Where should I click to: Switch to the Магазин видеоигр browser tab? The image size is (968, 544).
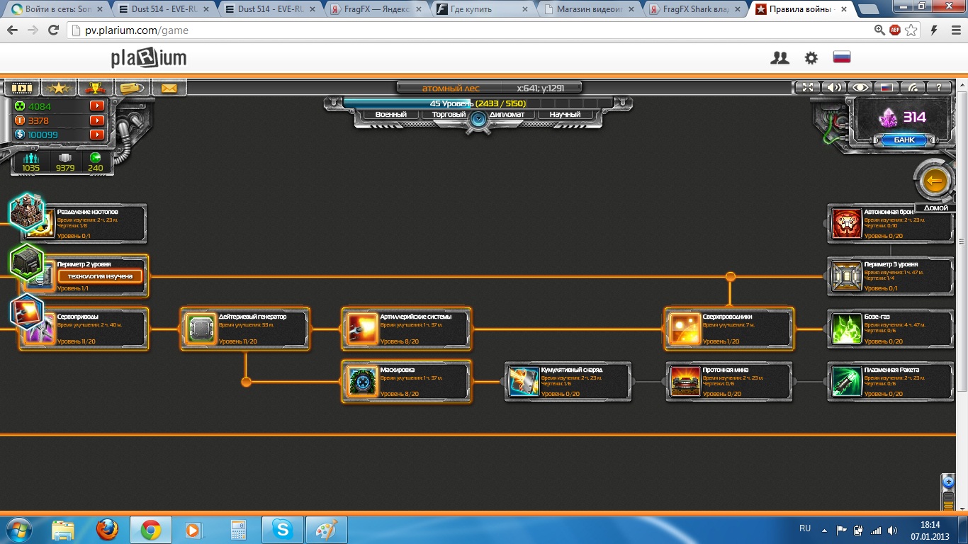[591, 9]
